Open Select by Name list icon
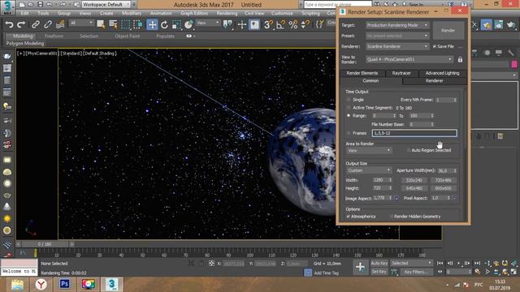This screenshot has height=292, width=520. point(113,24)
